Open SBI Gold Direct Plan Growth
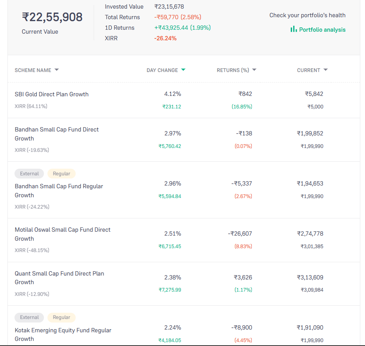Screen dimensions: 365x346 pyautogui.click(x=51, y=94)
